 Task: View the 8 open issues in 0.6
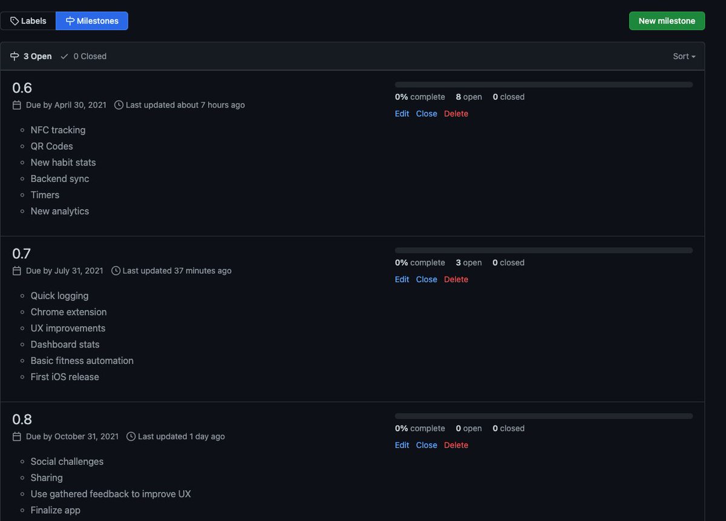click(469, 97)
